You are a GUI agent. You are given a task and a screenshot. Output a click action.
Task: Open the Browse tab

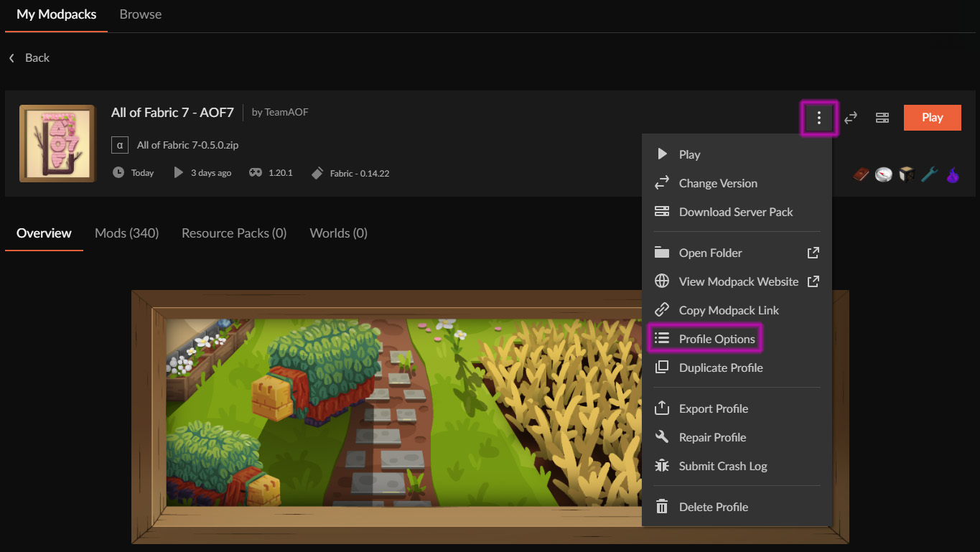tap(141, 14)
